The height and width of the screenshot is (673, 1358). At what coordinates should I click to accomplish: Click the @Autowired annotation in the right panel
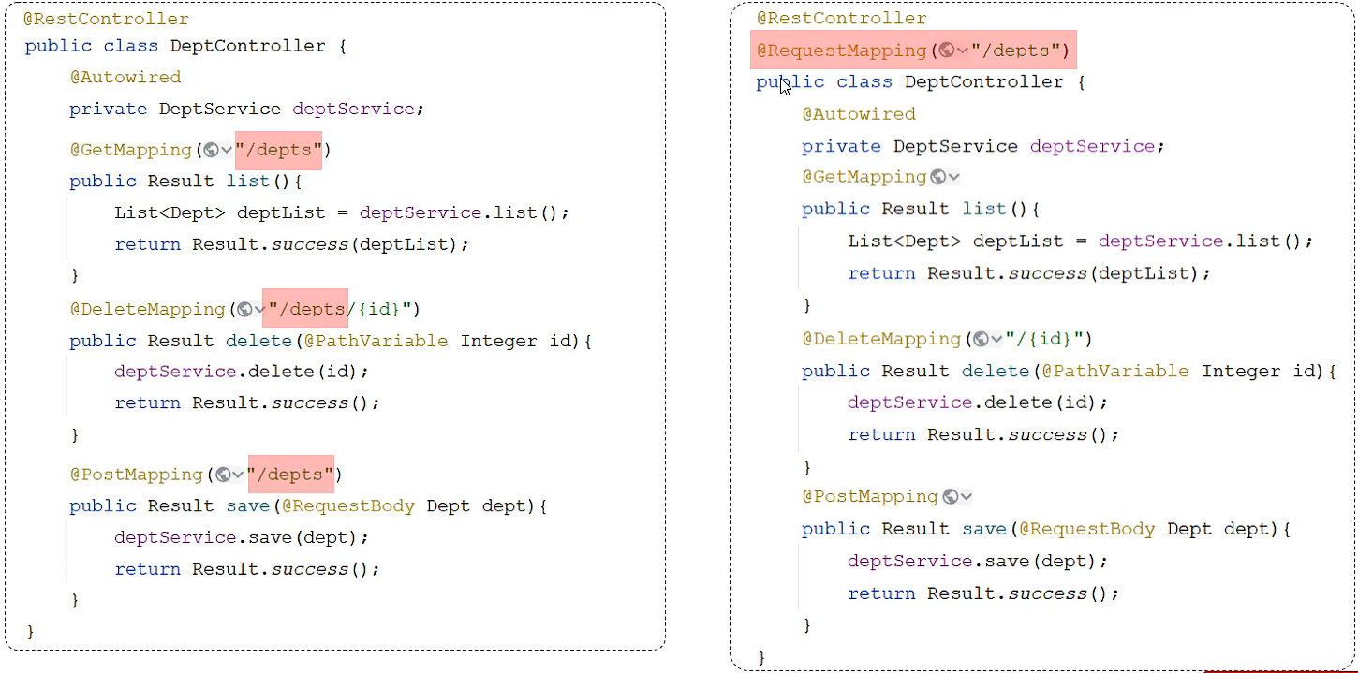(858, 113)
